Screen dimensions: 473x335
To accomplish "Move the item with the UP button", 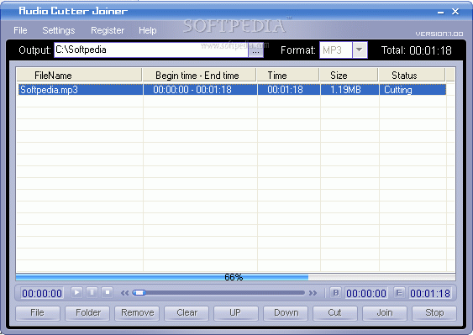I will pyautogui.click(x=236, y=313).
